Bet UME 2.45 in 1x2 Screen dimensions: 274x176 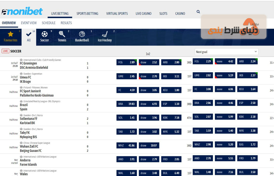tap(127, 76)
